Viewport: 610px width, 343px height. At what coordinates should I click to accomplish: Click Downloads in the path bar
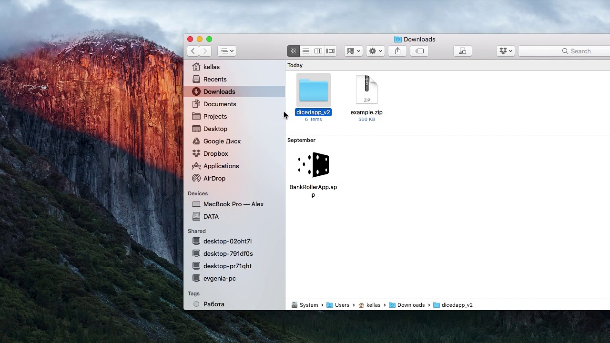coord(407,305)
